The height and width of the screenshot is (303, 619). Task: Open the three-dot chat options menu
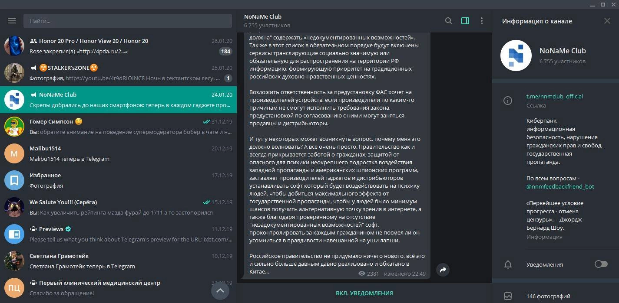tap(482, 21)
